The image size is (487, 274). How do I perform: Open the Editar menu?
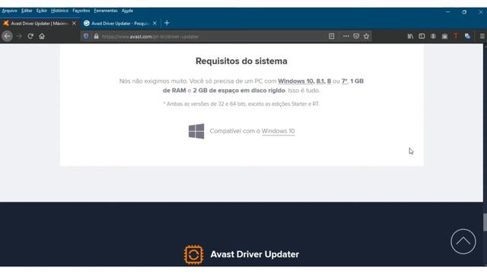[x=27, y=11]
